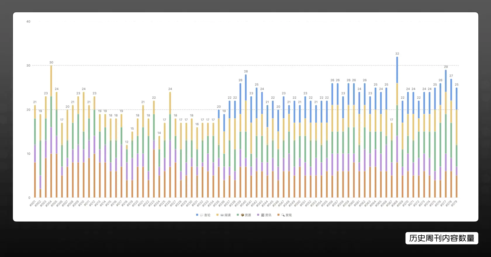This screenshot has height=257, width=491.
Task: Click the value label 12 above shortest bar
Action: [127, 142]
